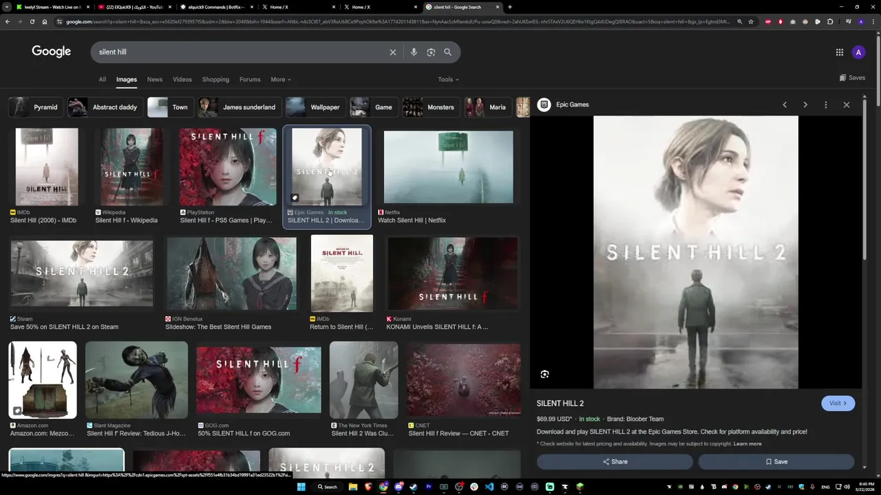Switch to the News tab

pyautogui.click(x=155, y=80)
